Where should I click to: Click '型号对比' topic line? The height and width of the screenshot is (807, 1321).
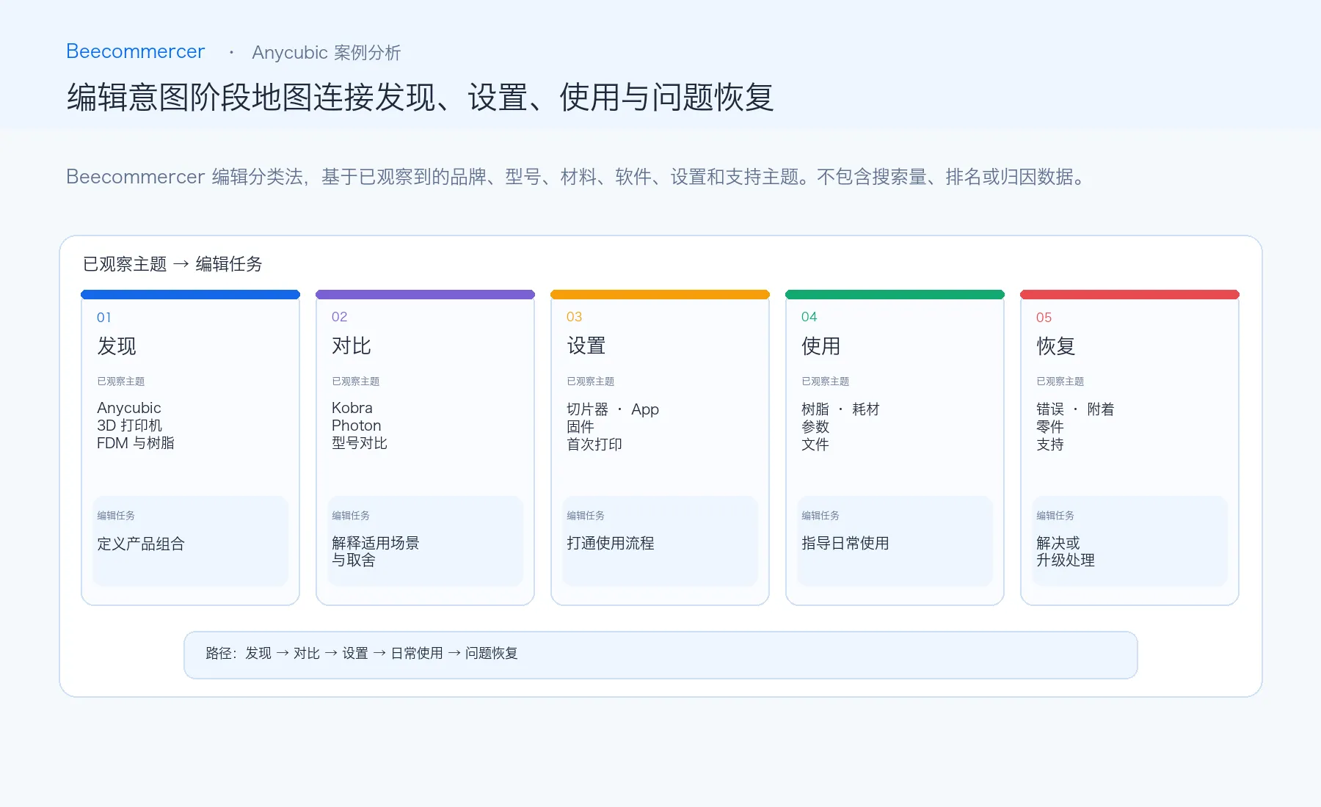[x=360, y=443]
